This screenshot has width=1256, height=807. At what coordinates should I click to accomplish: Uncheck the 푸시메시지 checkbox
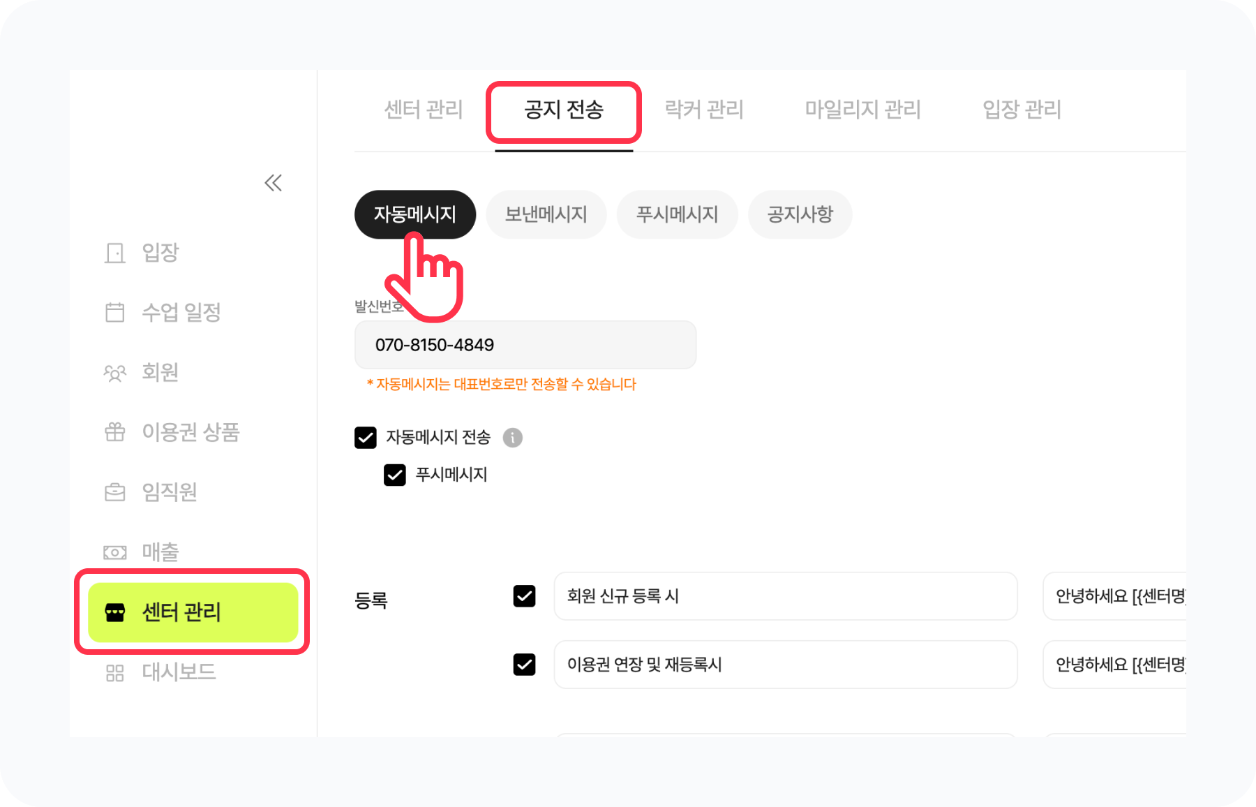[395, 475]
